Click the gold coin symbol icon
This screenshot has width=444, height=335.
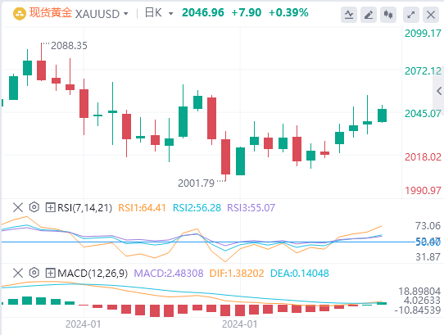point(20,13)
